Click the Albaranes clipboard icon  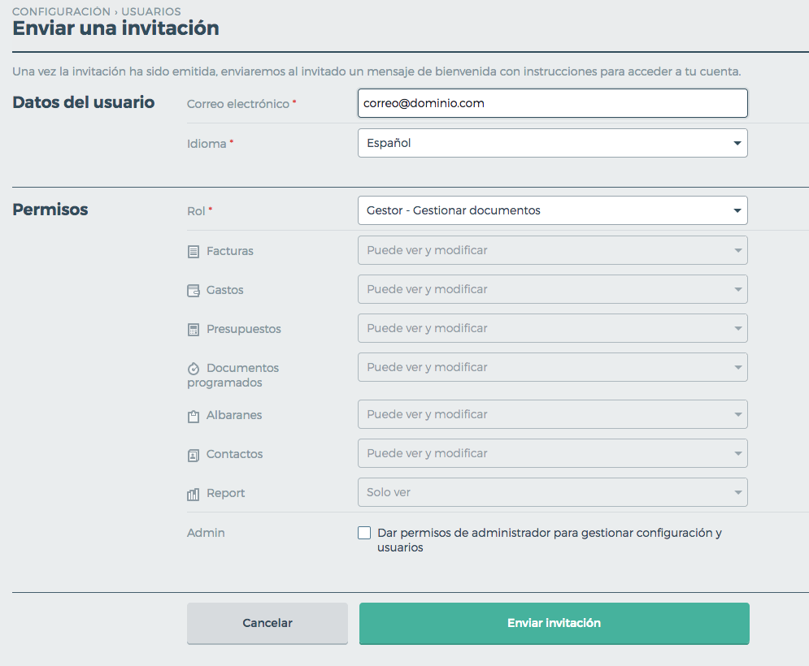pyautogui.click(x=193, y=417)
